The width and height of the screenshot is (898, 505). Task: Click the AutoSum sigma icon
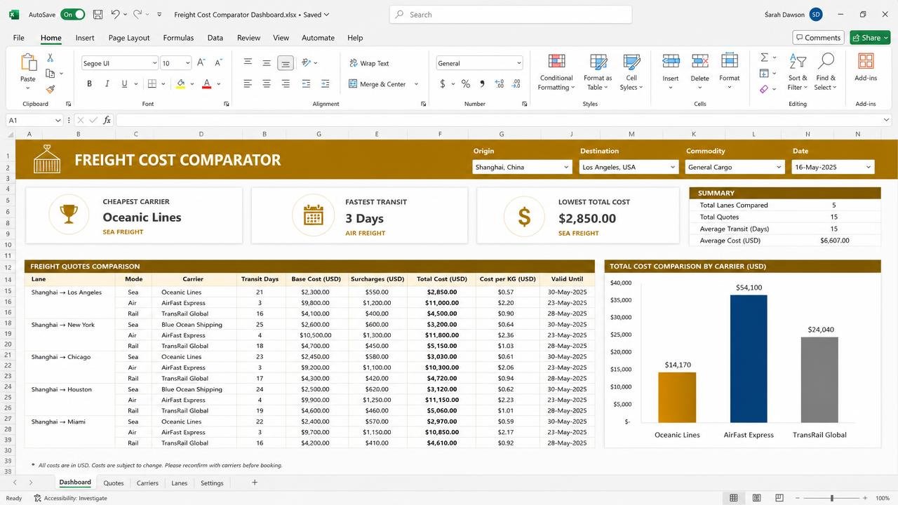tap(764, 58)
